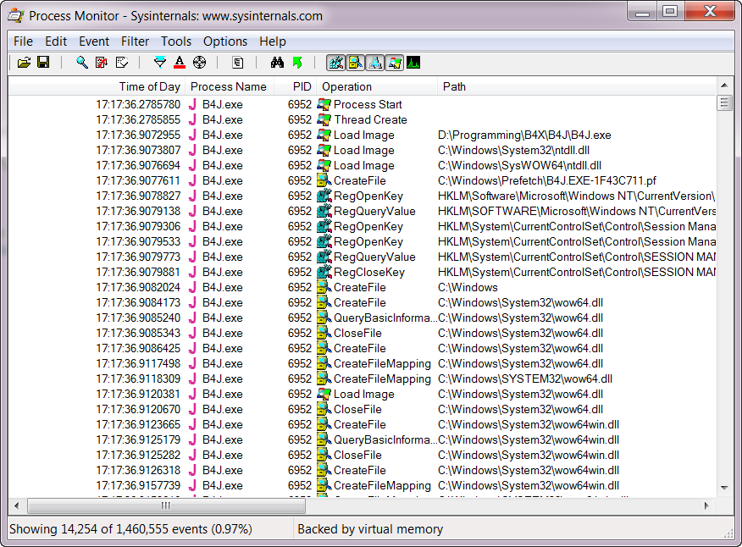Screen dimensions: 742x547
Task: Save the capture with floppy disk icon
Action: coord(43,63)
